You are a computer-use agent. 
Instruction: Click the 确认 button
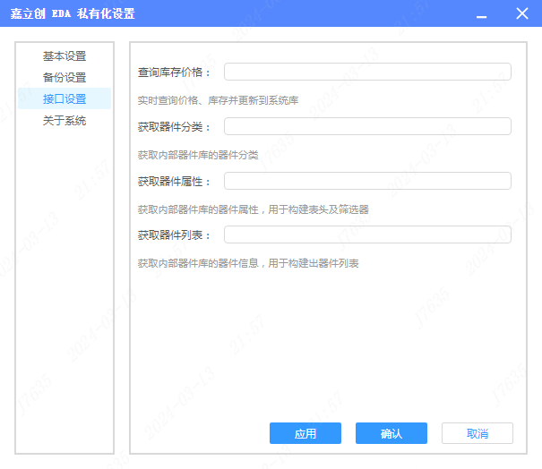tap(391, 434)
